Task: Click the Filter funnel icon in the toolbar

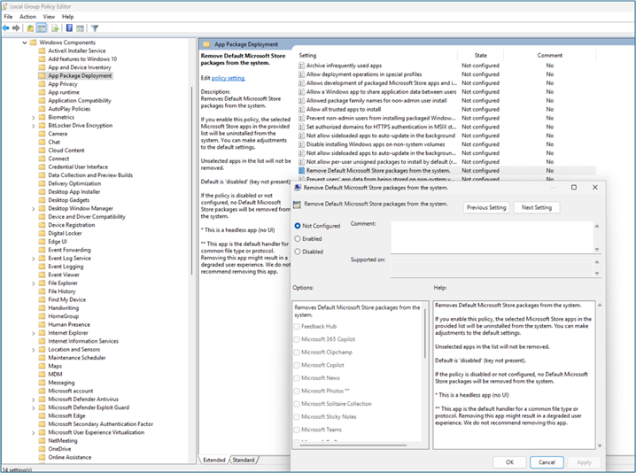Action: 95,28
